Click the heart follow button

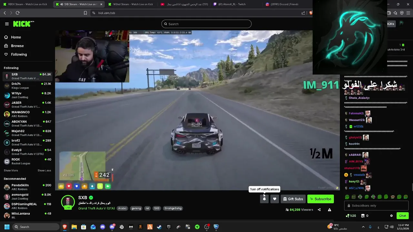point(275,199)
